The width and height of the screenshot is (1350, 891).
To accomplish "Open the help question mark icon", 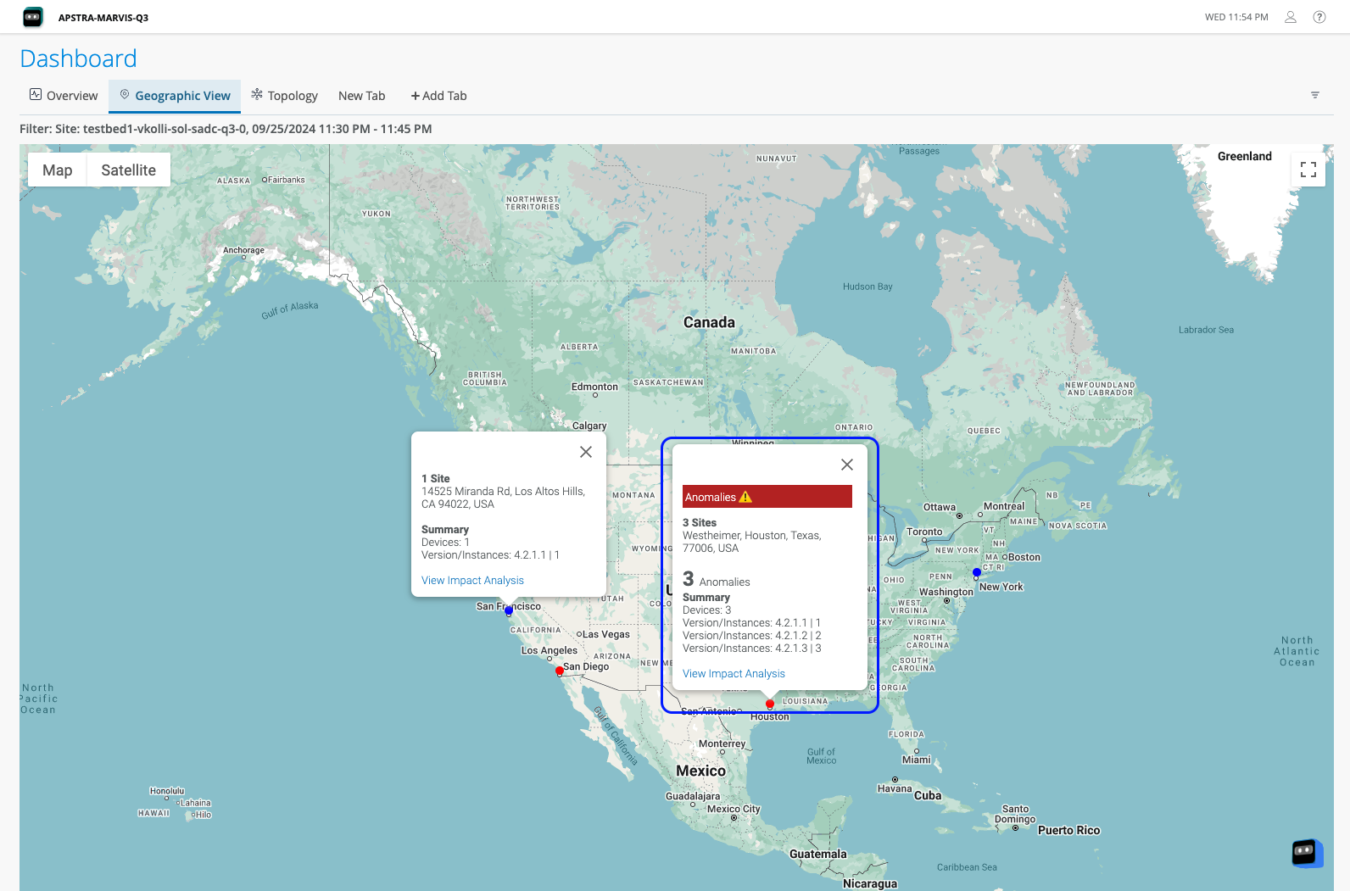I will (x=1319, y=17).
